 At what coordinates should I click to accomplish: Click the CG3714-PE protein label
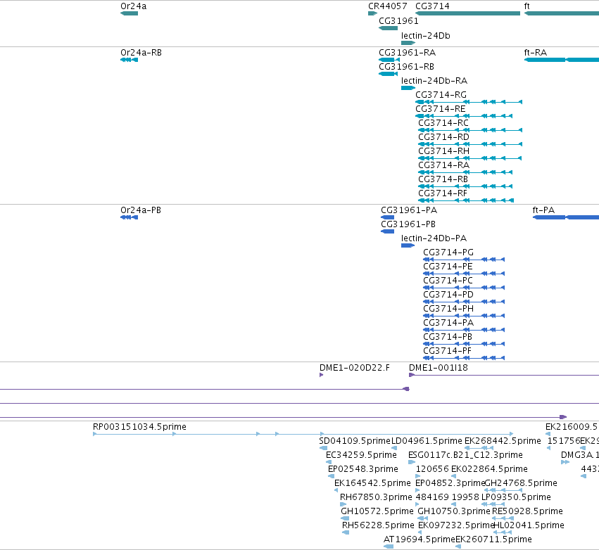[448, 267]
